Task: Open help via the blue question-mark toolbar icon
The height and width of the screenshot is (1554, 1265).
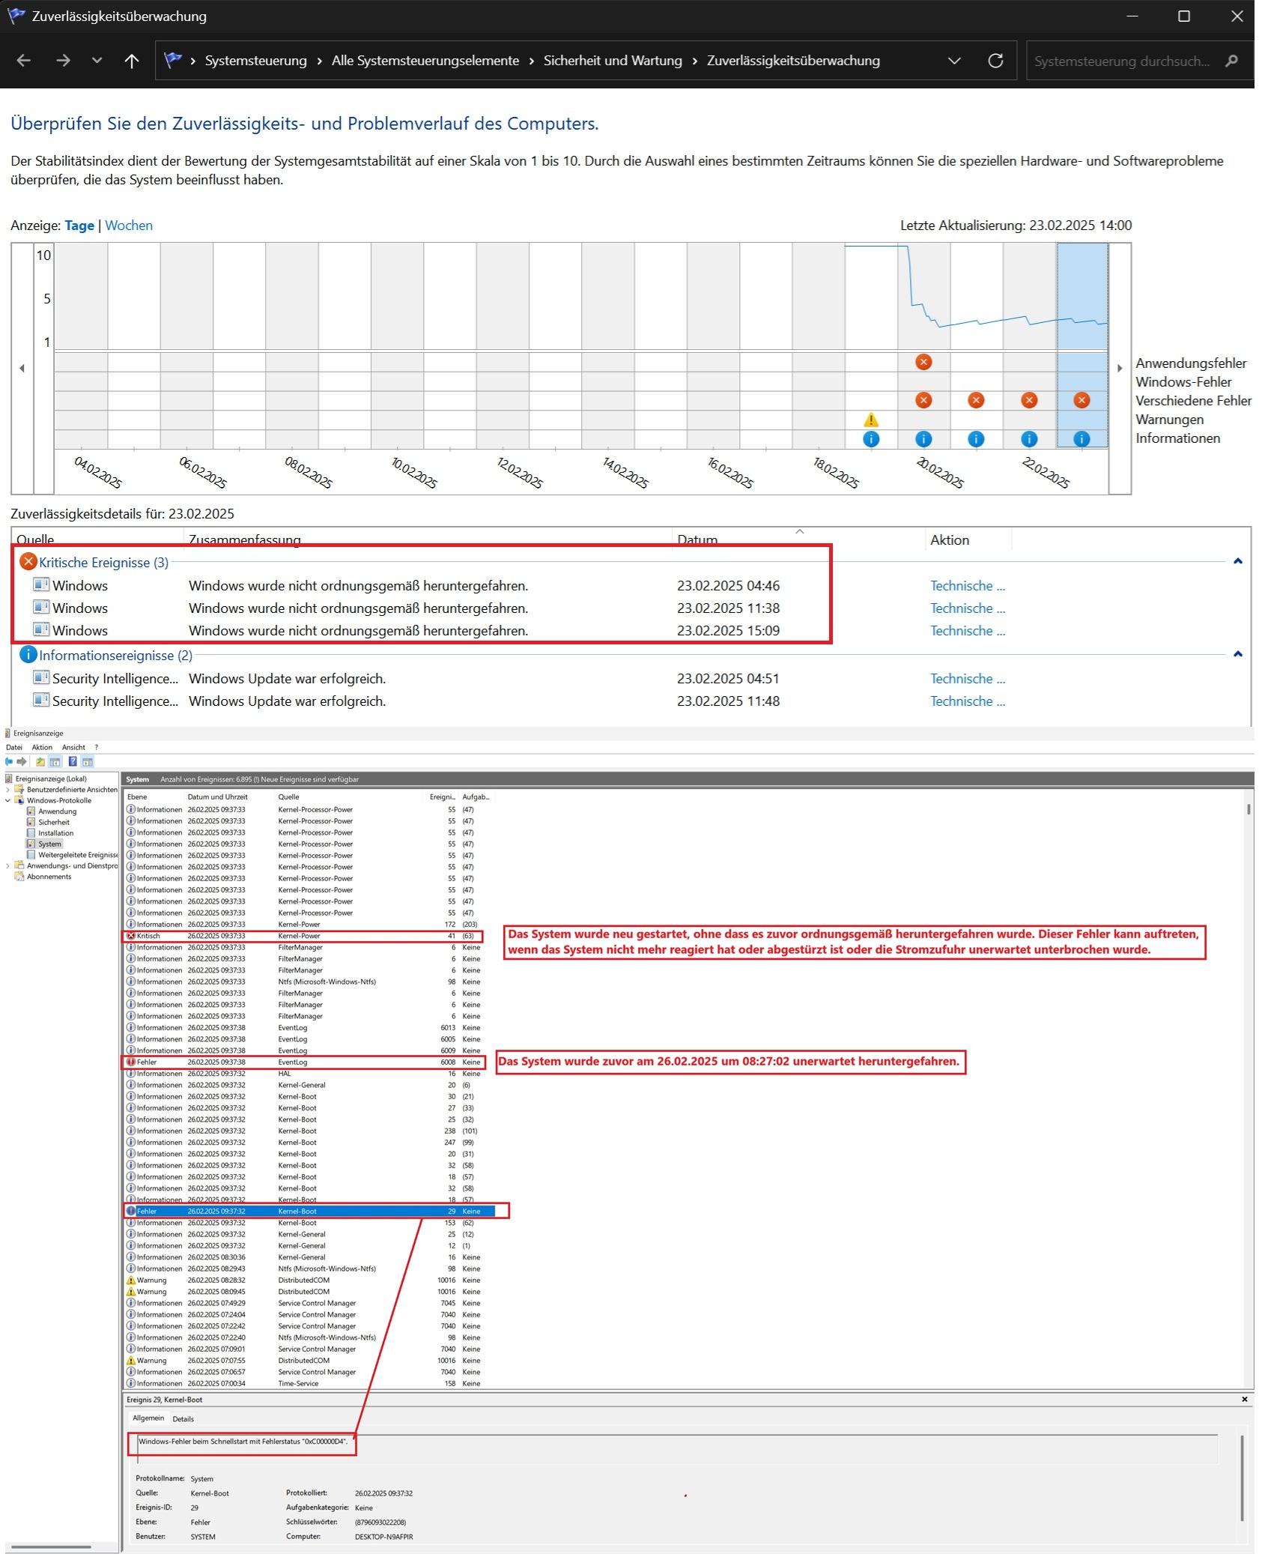Action: [x=73, y=761]
